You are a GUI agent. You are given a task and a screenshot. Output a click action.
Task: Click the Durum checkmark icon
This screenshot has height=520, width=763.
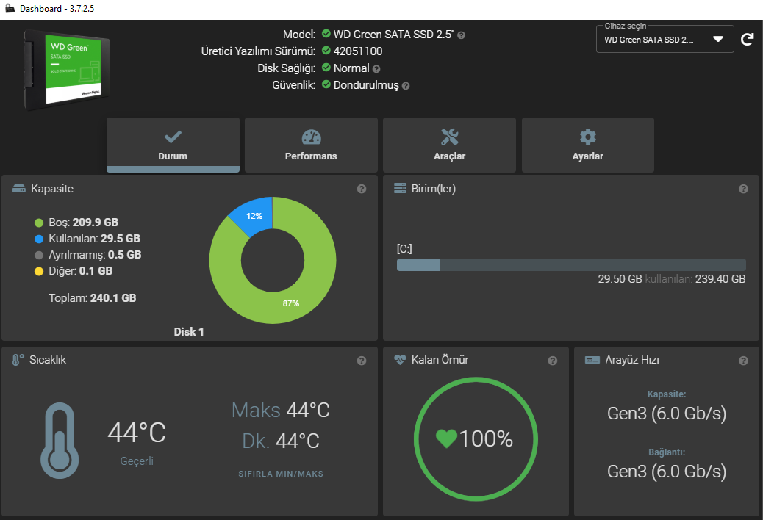[173, 137]
